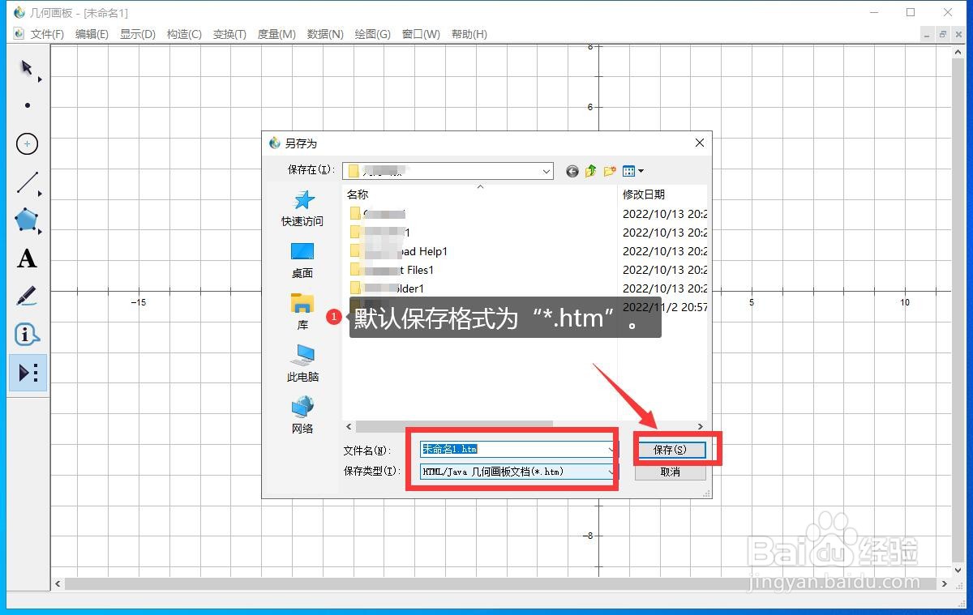Open the view mode dropdown arrow
The image size is (973, 615).
pyautogui.click(x=641, y=171)
